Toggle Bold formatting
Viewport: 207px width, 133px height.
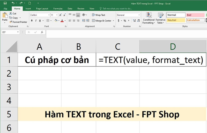(x=32, y=21)
